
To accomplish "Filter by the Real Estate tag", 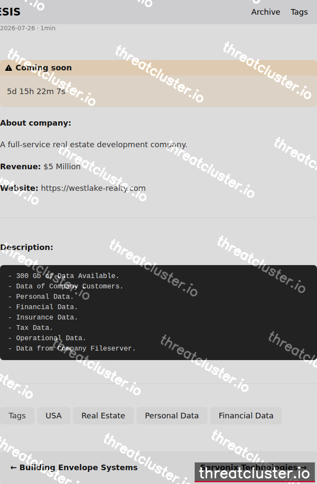I will click(103, 416).
